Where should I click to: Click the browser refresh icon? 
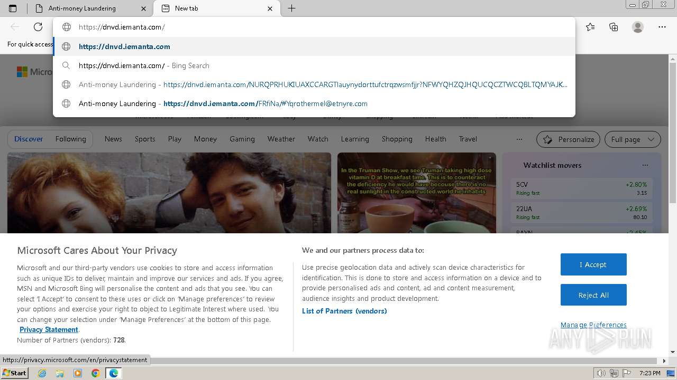coord(38,27)
